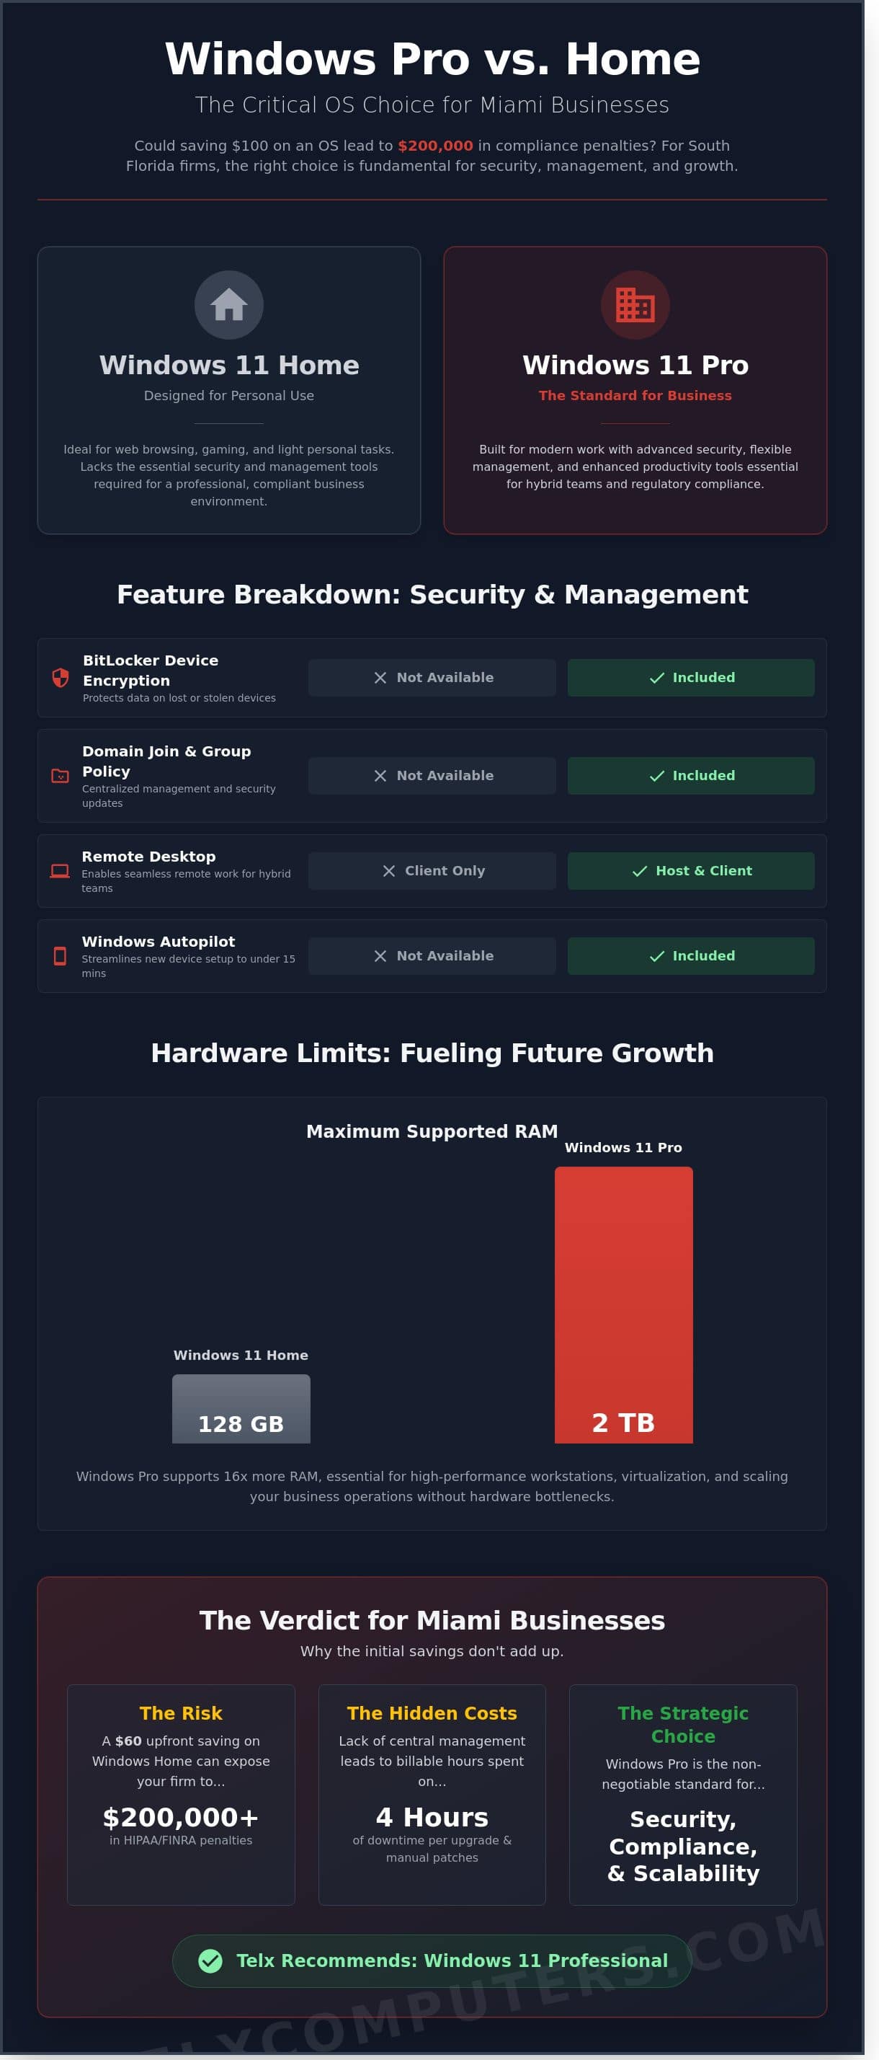Image resolution: width=879 pixels, height=2060 pixels.
Task: Click the Included badge for BitLocker Device Encryption
Action: tap(690, 677)
